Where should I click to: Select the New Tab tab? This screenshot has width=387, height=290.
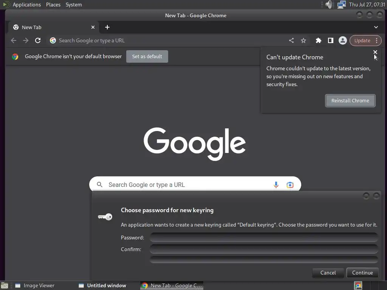pos(54,27)
